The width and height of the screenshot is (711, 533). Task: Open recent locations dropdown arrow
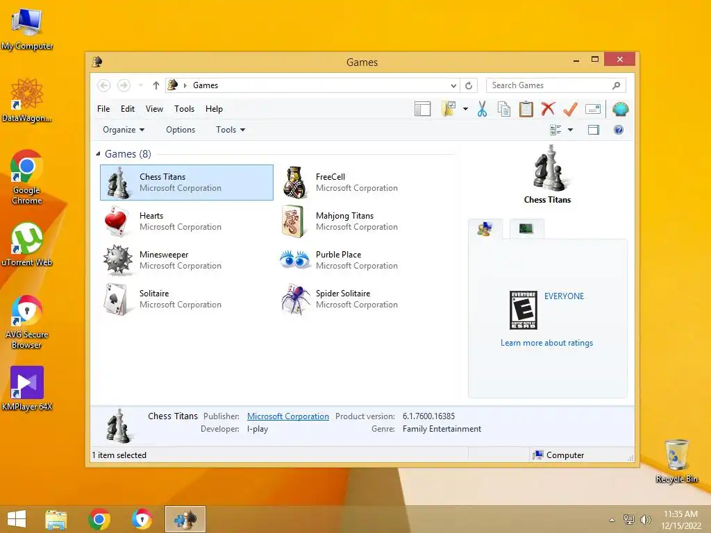140,85
